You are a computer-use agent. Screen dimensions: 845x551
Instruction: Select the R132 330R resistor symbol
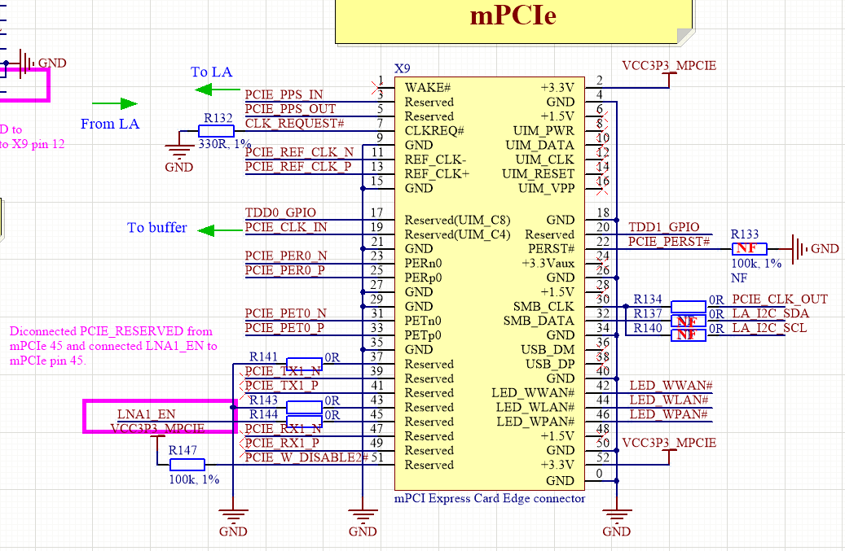(217, 131)
